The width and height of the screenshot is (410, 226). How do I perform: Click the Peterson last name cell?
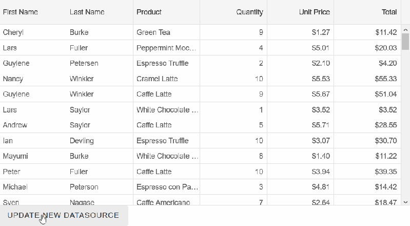(x=84, y=186)
